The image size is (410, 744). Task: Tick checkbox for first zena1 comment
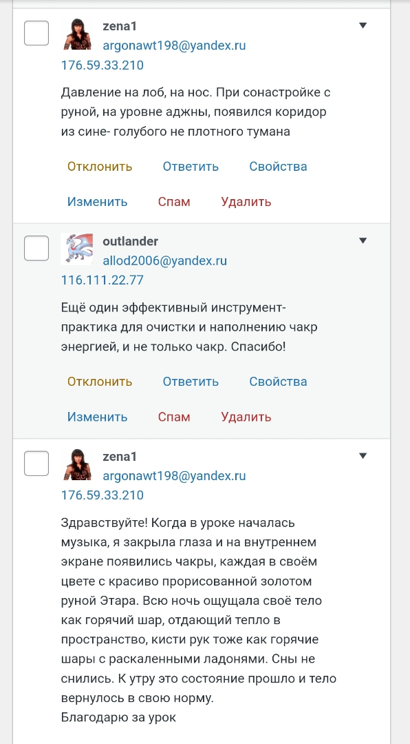pos(36,33)
